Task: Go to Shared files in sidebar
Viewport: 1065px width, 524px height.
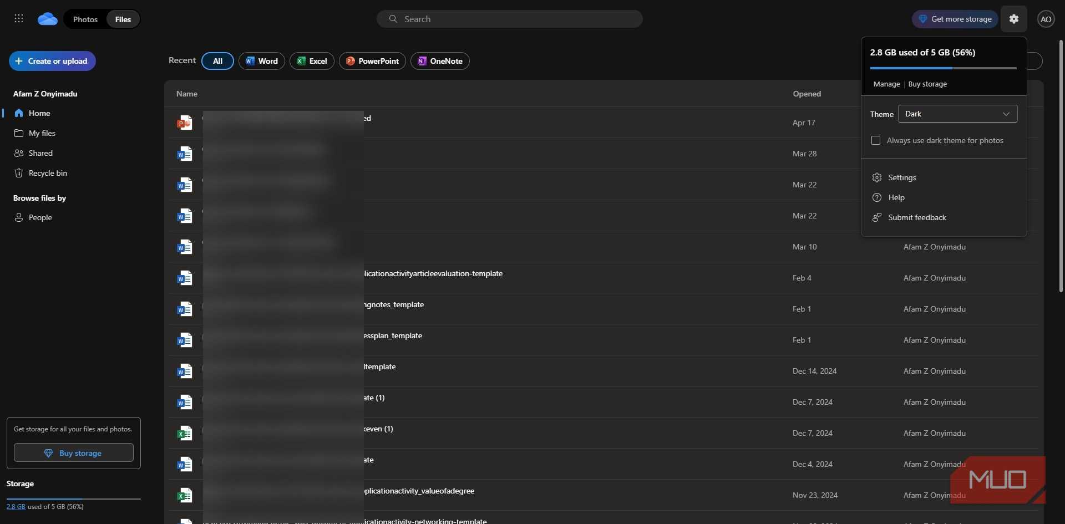Action: [40, 153]
